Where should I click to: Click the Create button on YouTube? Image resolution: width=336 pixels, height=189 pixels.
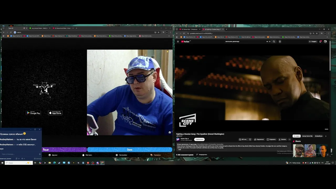pyautogui.click(x=313, y=41)
